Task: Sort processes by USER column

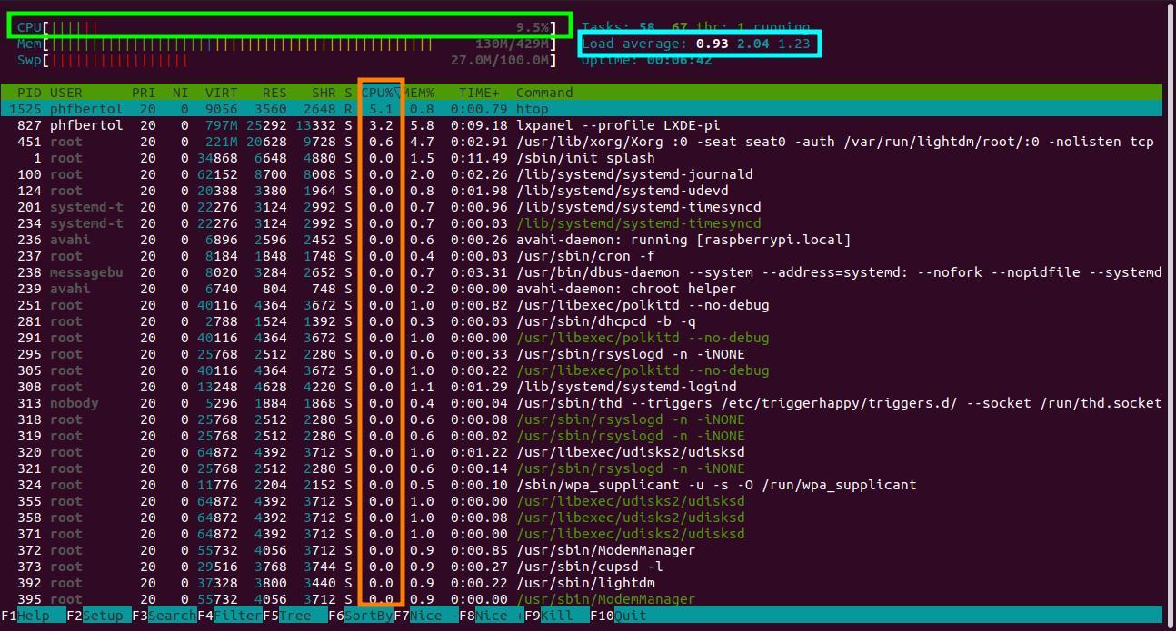Action: tap(65, 92)
